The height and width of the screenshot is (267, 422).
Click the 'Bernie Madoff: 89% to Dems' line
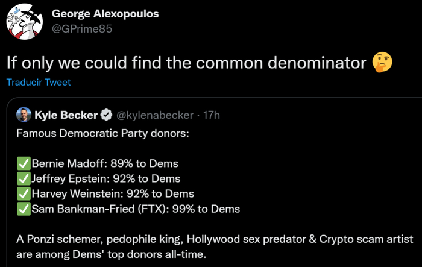104,163
